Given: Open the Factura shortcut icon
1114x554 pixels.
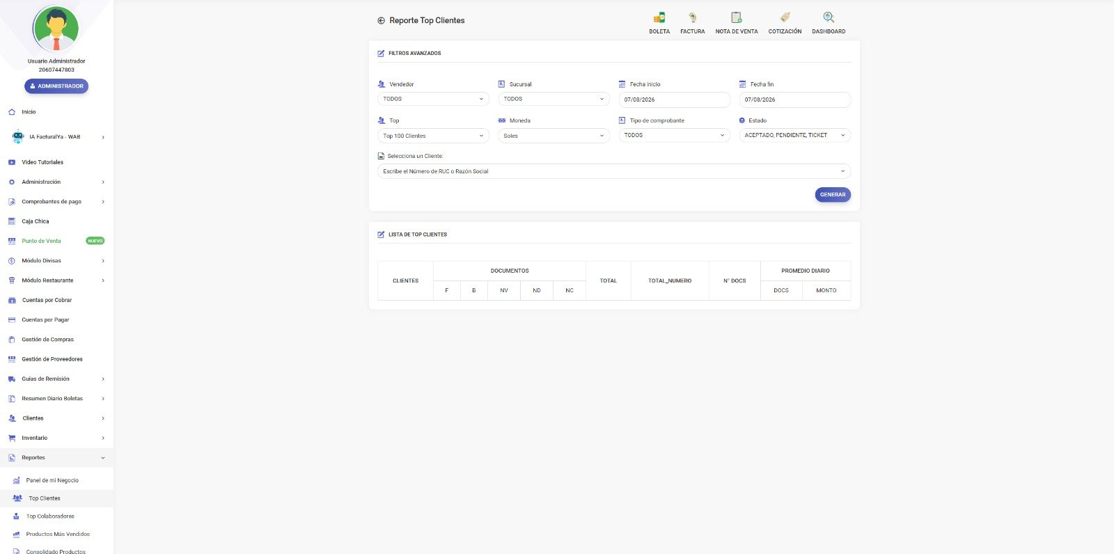Looking at the screenshot, I should pyautogui.click(x=692, y=17).
